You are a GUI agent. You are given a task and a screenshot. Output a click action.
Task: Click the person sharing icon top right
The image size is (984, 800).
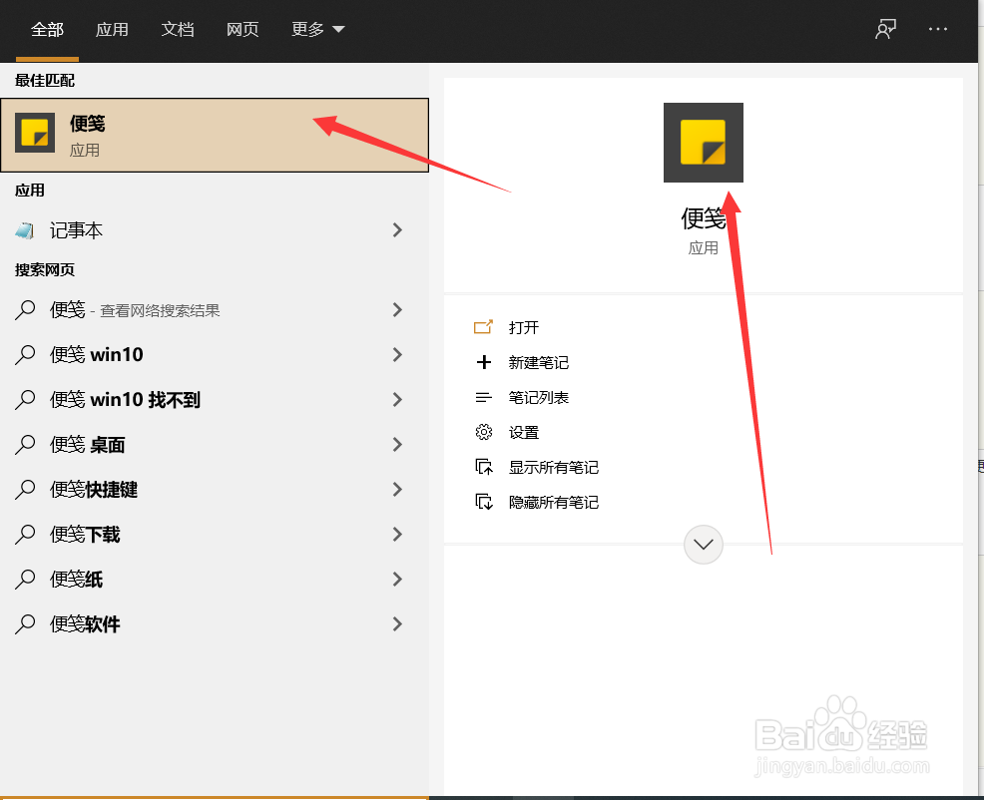click(x=884, y=29)
